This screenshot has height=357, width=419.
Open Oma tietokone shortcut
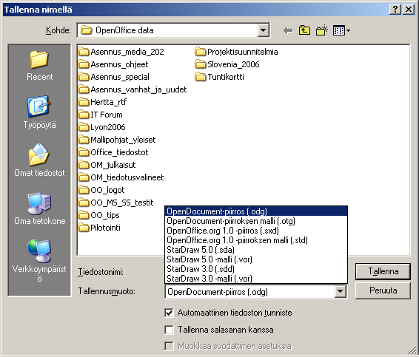point(39,208)
